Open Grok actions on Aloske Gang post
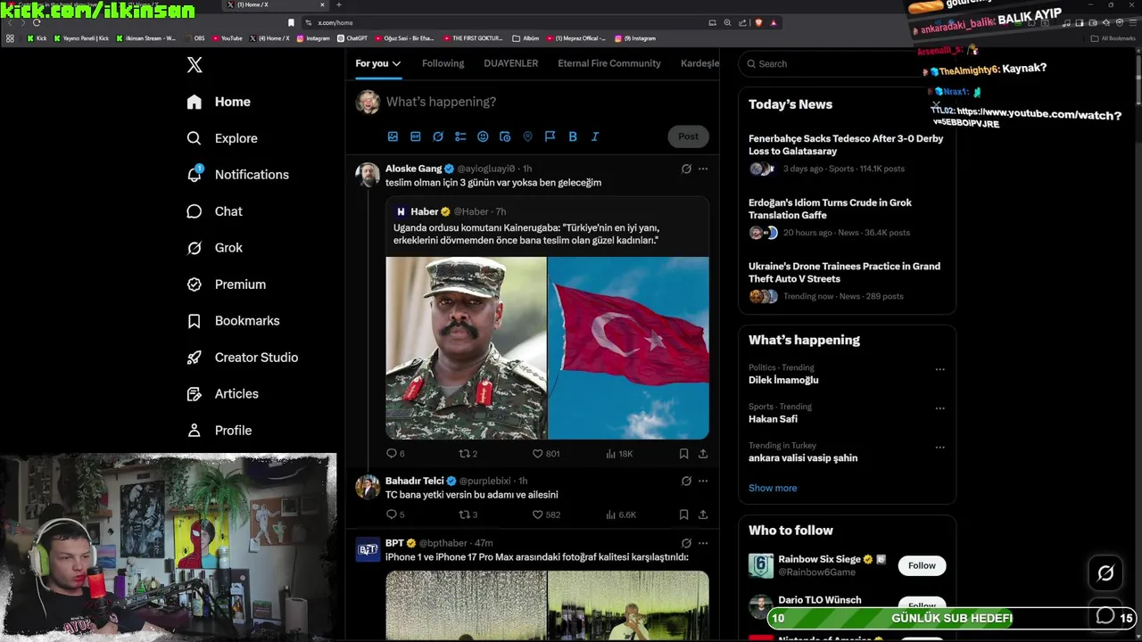This screenshot has height=642, width=1142. click(x=686, y=169)
